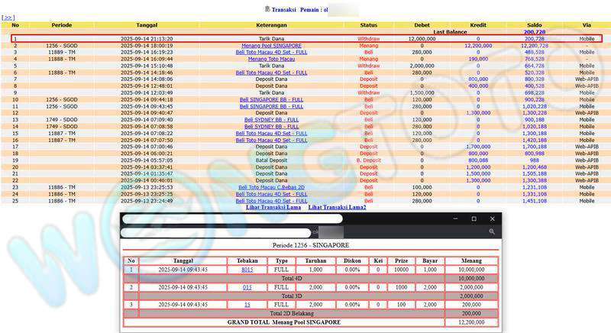Maximize the popup result window
The width and height of the screenshot is (611, 333).
click(473, 219)
